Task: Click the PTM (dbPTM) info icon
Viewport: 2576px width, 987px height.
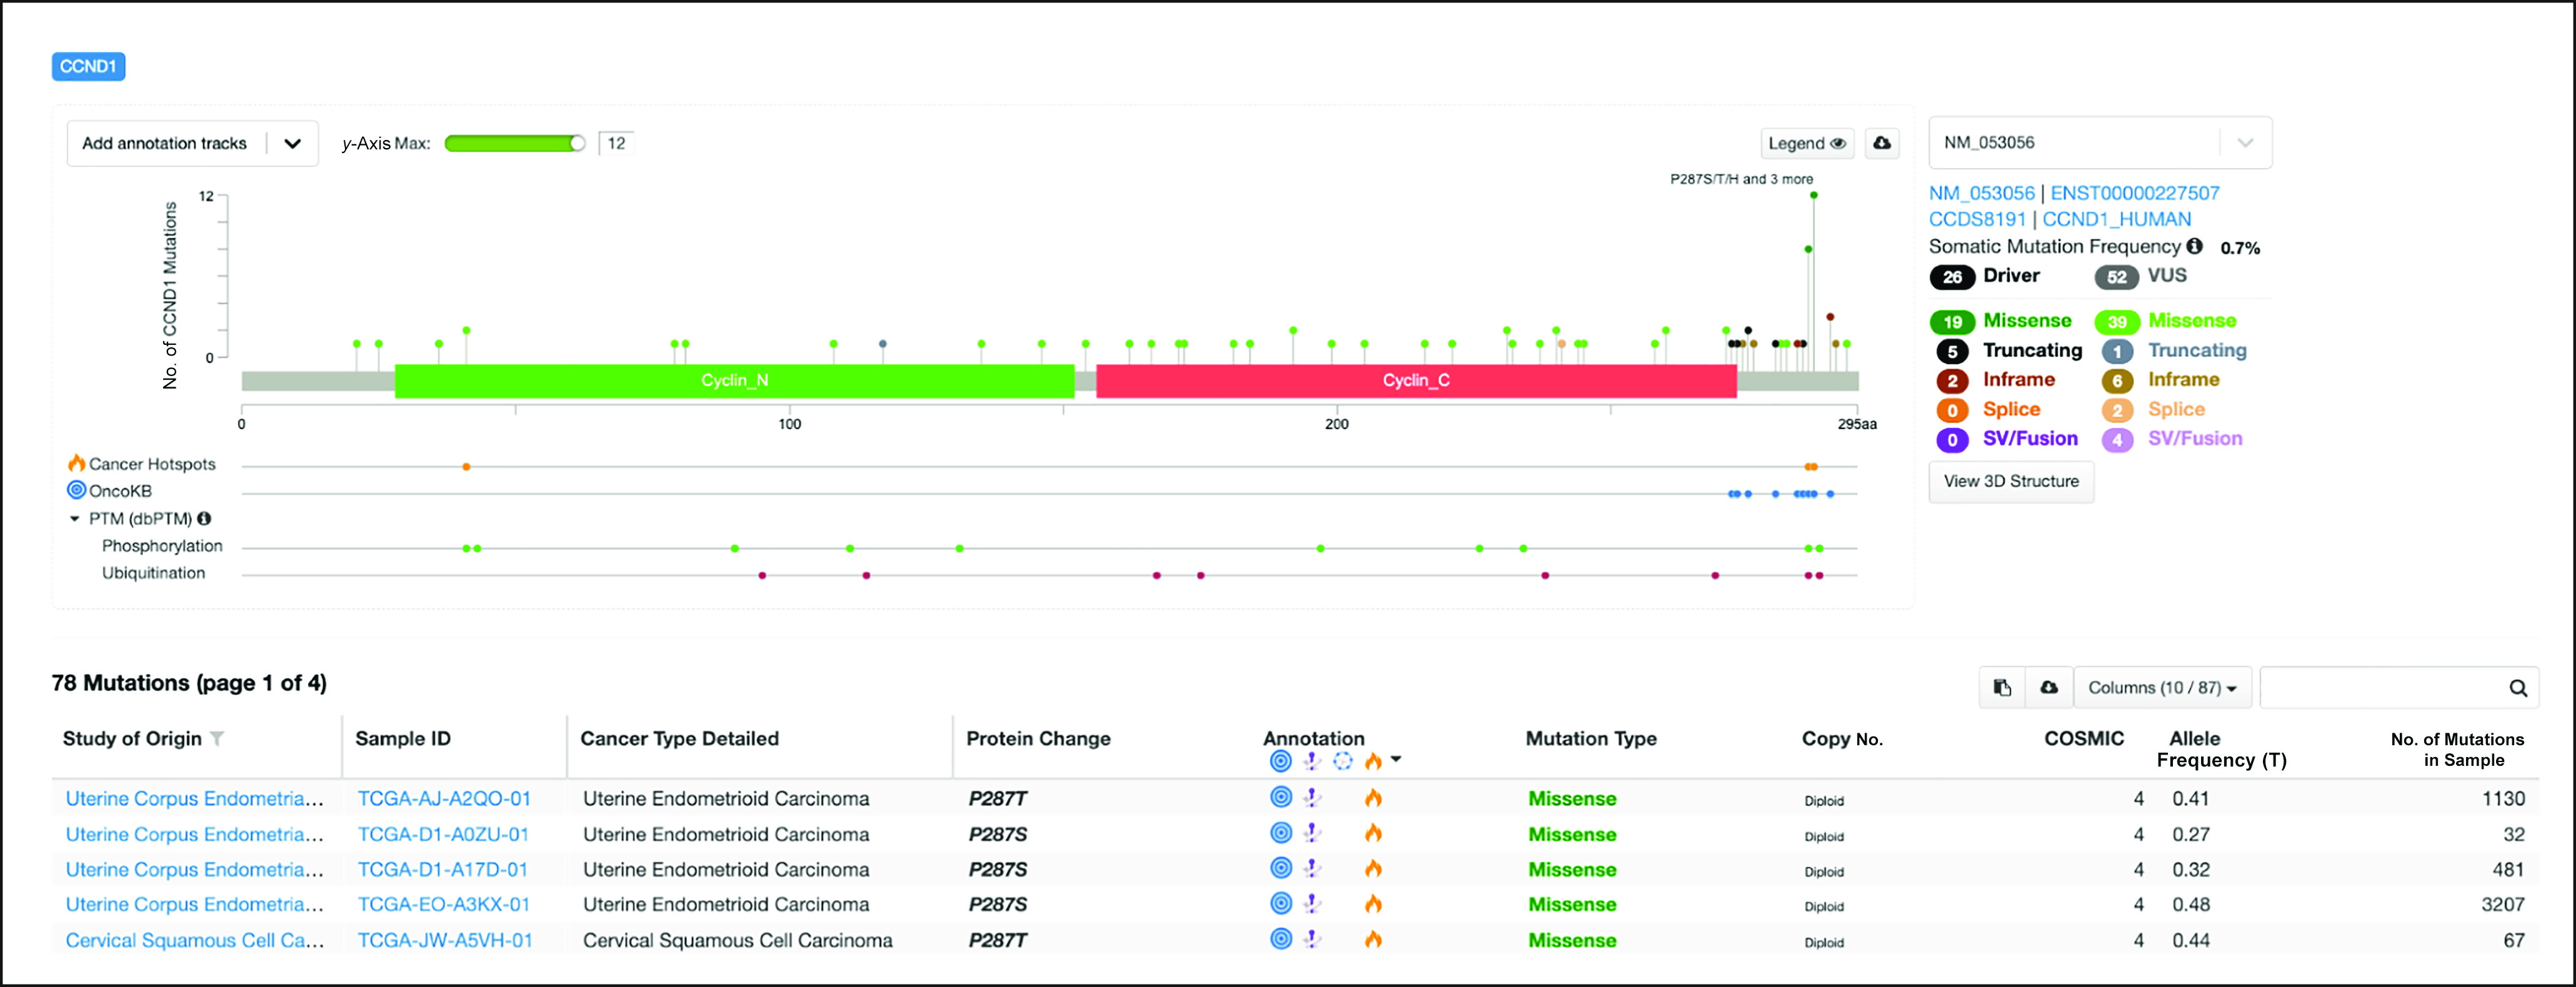Action: [x=204, y=518]
